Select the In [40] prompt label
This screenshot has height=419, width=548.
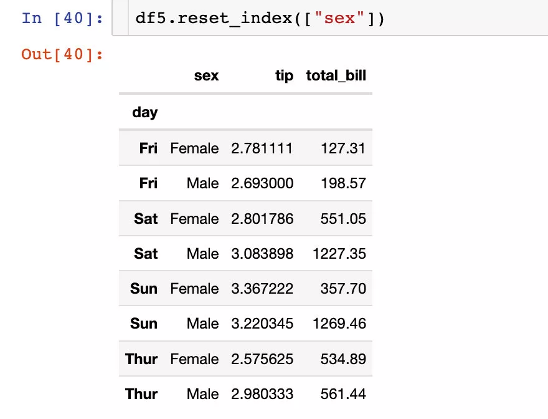click(62, 18)
